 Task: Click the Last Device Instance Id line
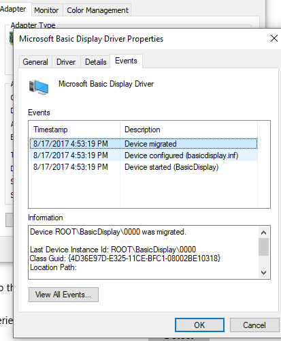point(113,250)
